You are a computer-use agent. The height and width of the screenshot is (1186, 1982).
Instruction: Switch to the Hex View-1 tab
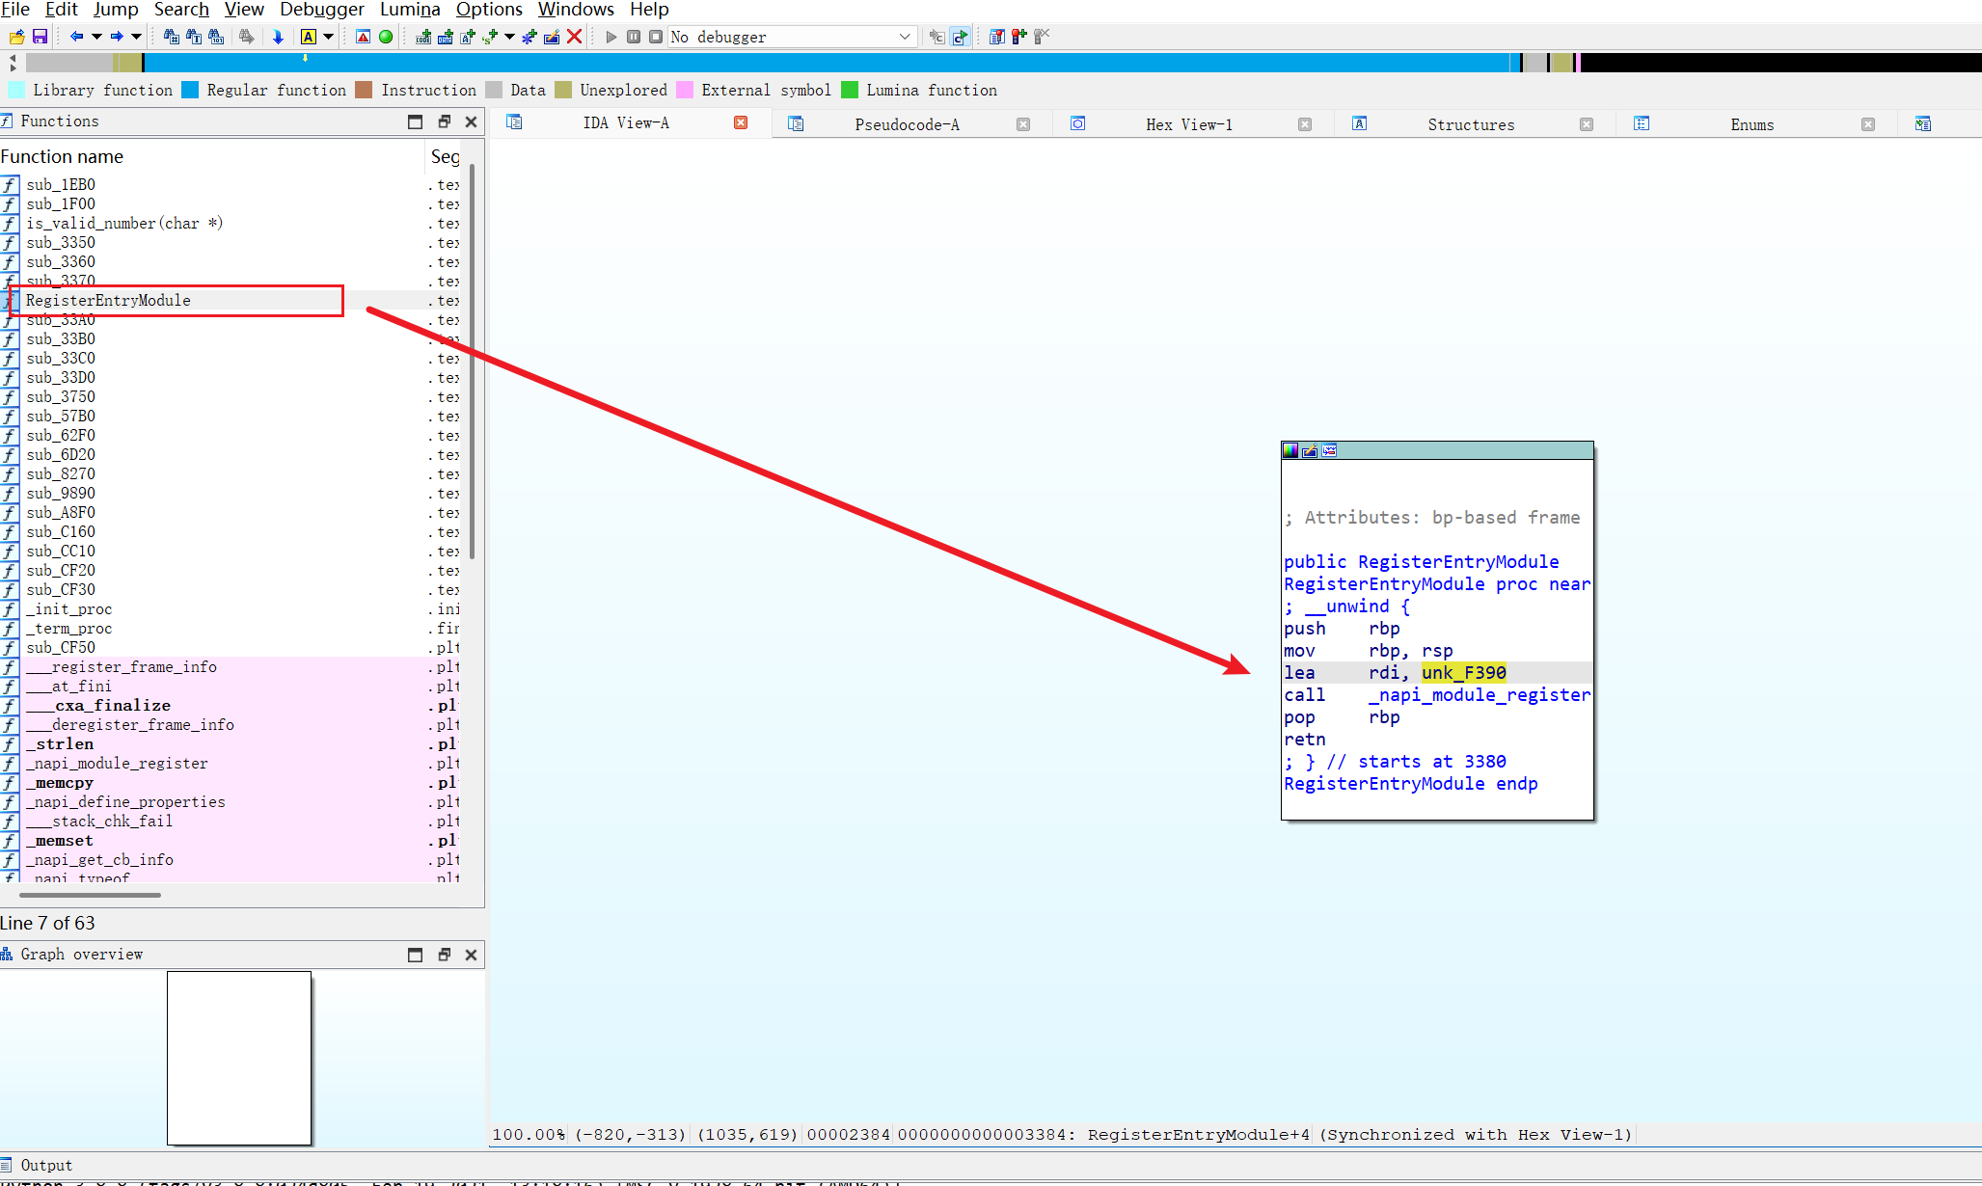(1188, 124)
